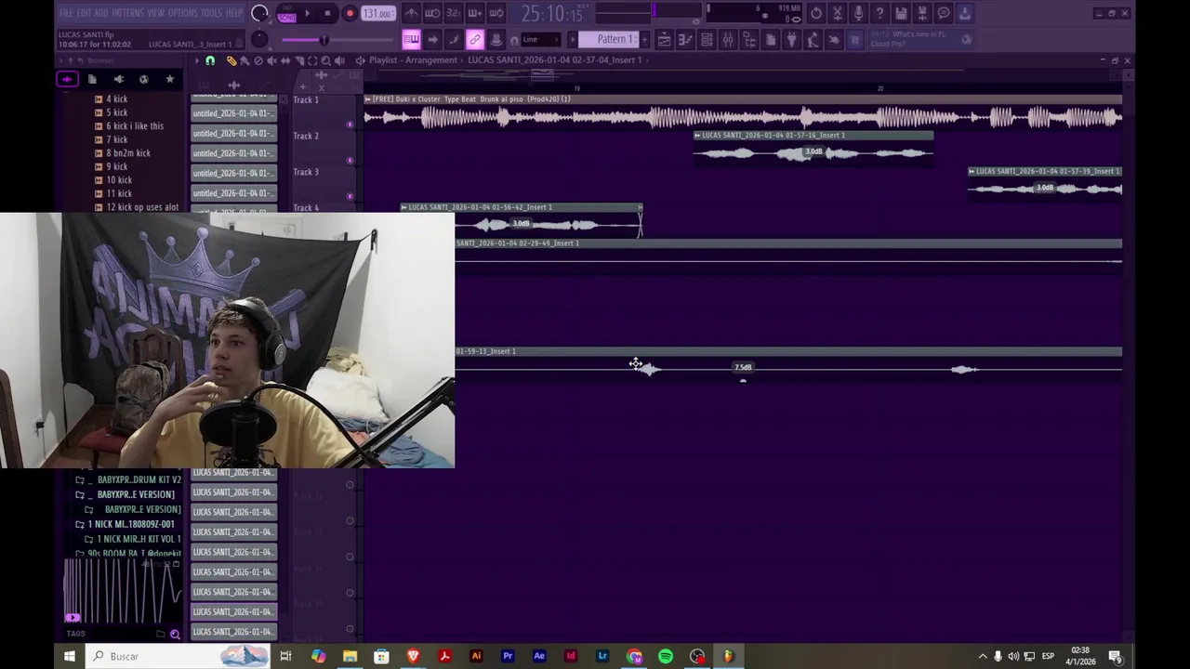1190x669 pixels.
Task: Open the chat bubble icon
Action: 944,13
